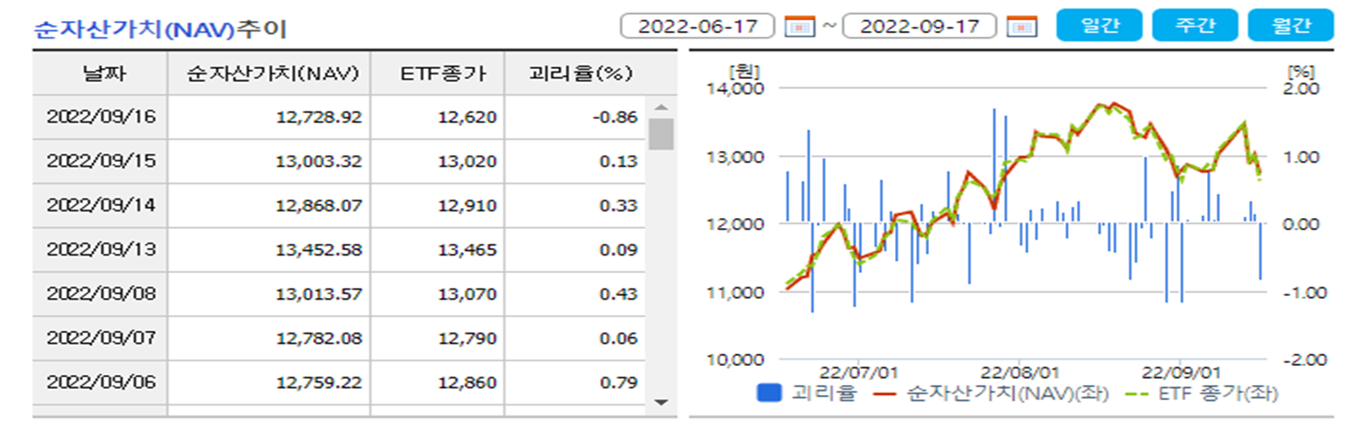This screenshot has width=1359, height=434.
Task: Click the red 순자산가치(NAV) legend line
Action: point(883,394)
